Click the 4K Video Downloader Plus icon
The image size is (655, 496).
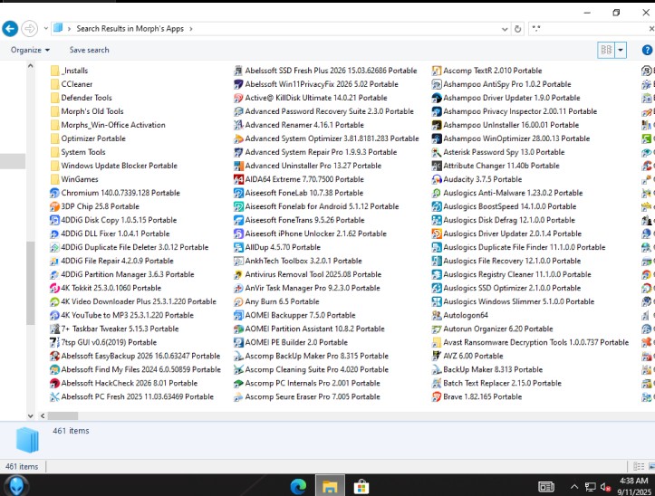tap(54, 301)
